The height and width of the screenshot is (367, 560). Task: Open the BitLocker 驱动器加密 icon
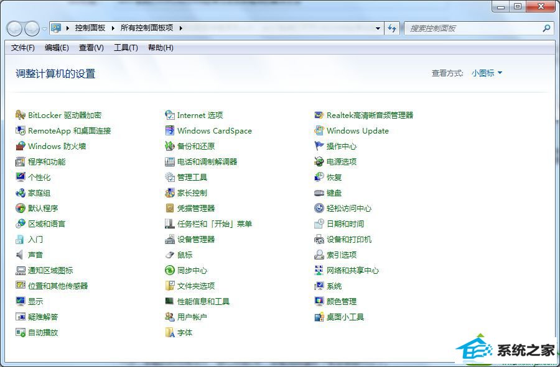[21, 115]
